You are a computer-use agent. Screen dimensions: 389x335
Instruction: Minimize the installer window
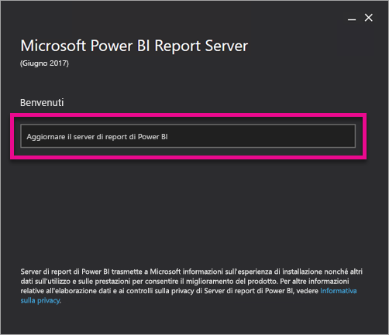click(352, 19)
